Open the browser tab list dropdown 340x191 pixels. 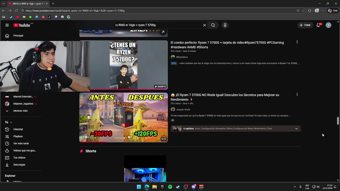3,4
